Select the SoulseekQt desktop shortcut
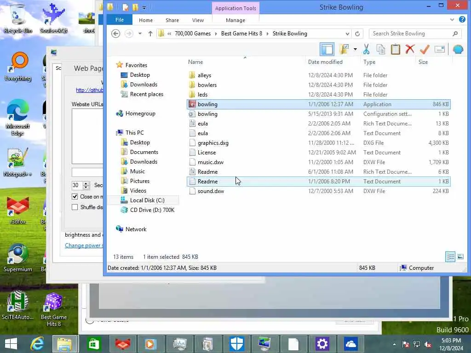The image size is (471, 353). tap(53, 18)
